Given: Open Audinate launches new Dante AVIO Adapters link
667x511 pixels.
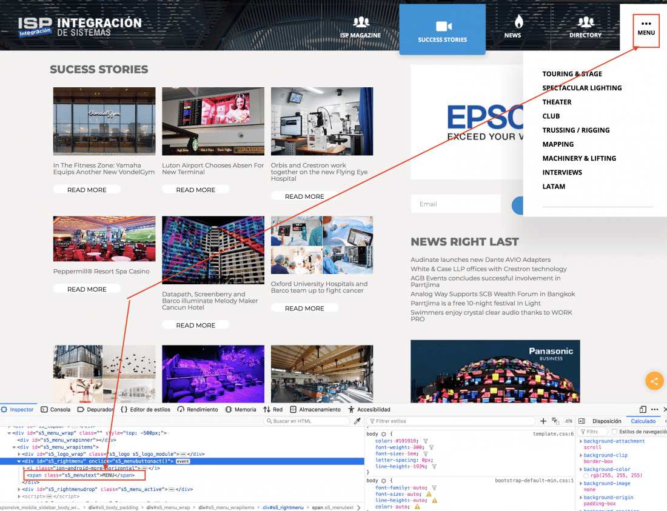Looking at the screenshot, I should [x=480, y=260].
